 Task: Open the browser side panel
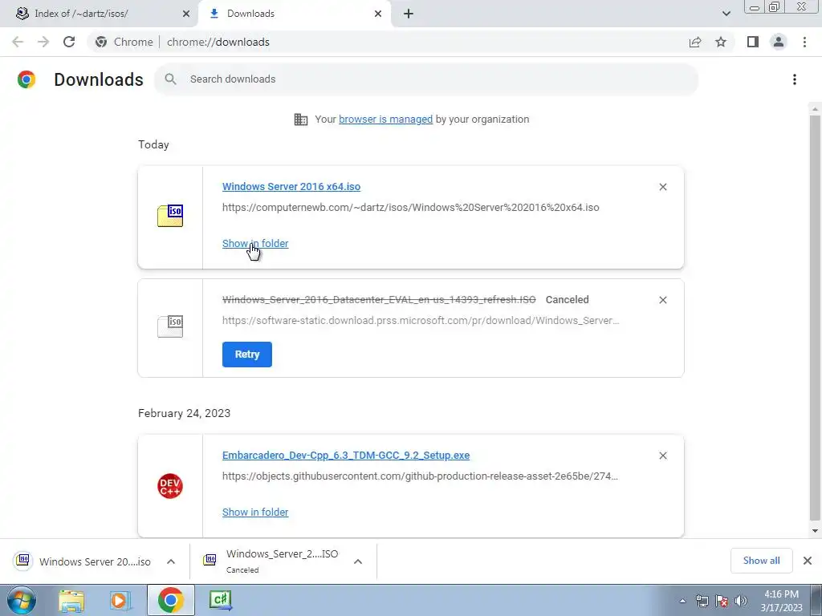[x=753, y=42]
